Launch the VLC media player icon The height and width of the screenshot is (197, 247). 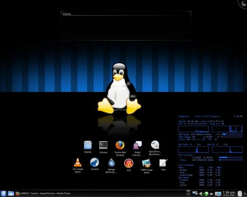point(78,165)
